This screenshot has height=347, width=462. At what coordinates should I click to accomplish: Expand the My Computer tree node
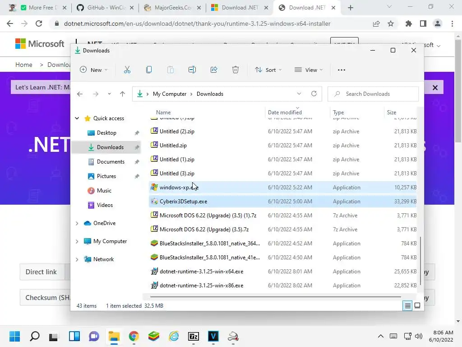[77, 241]
